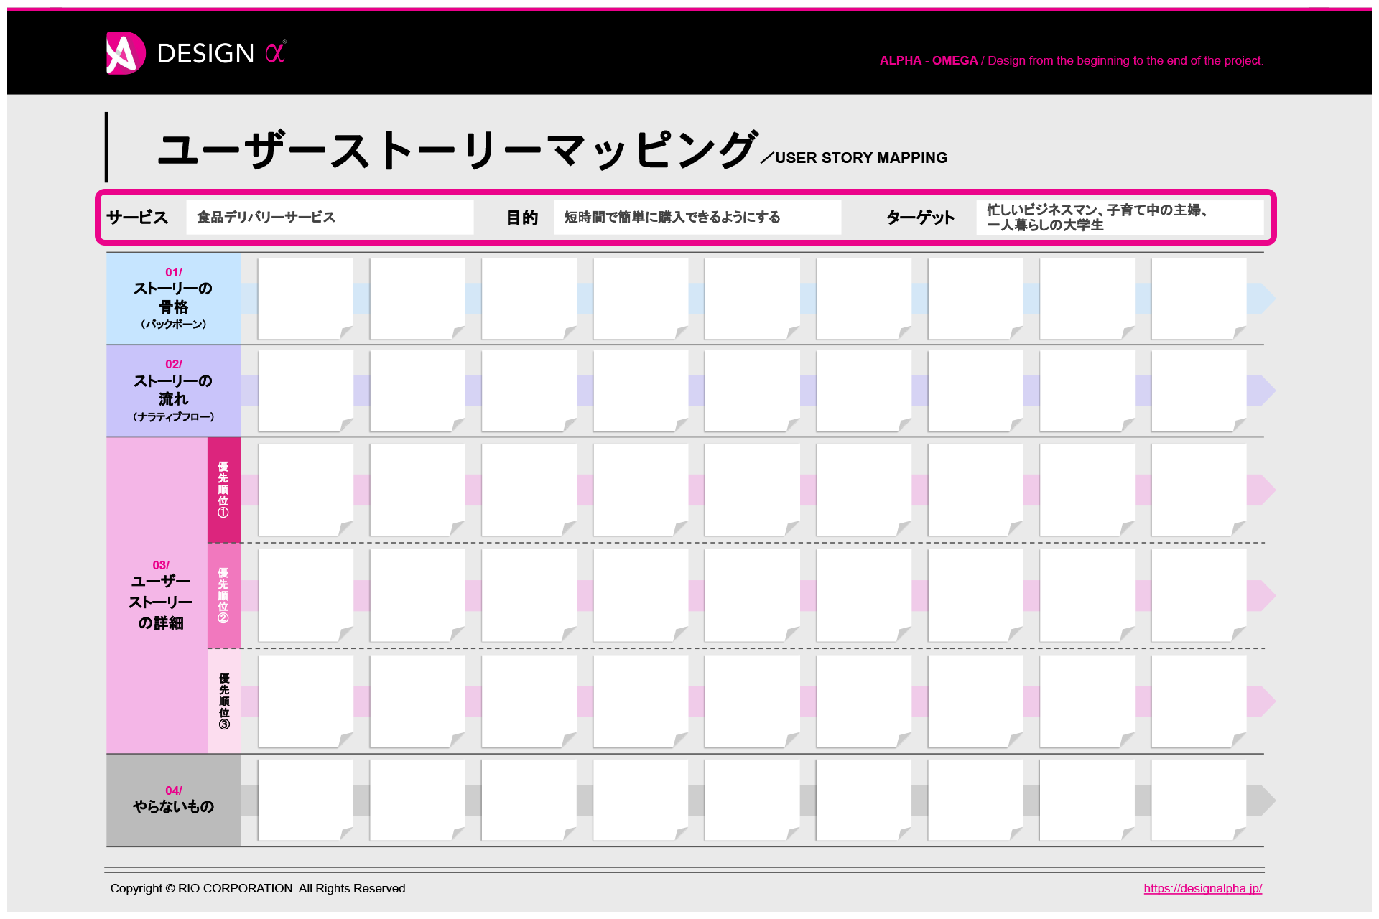Click first sticky note in ストーリーの骨格 row

pyautogui.click(x=305, y=299)
